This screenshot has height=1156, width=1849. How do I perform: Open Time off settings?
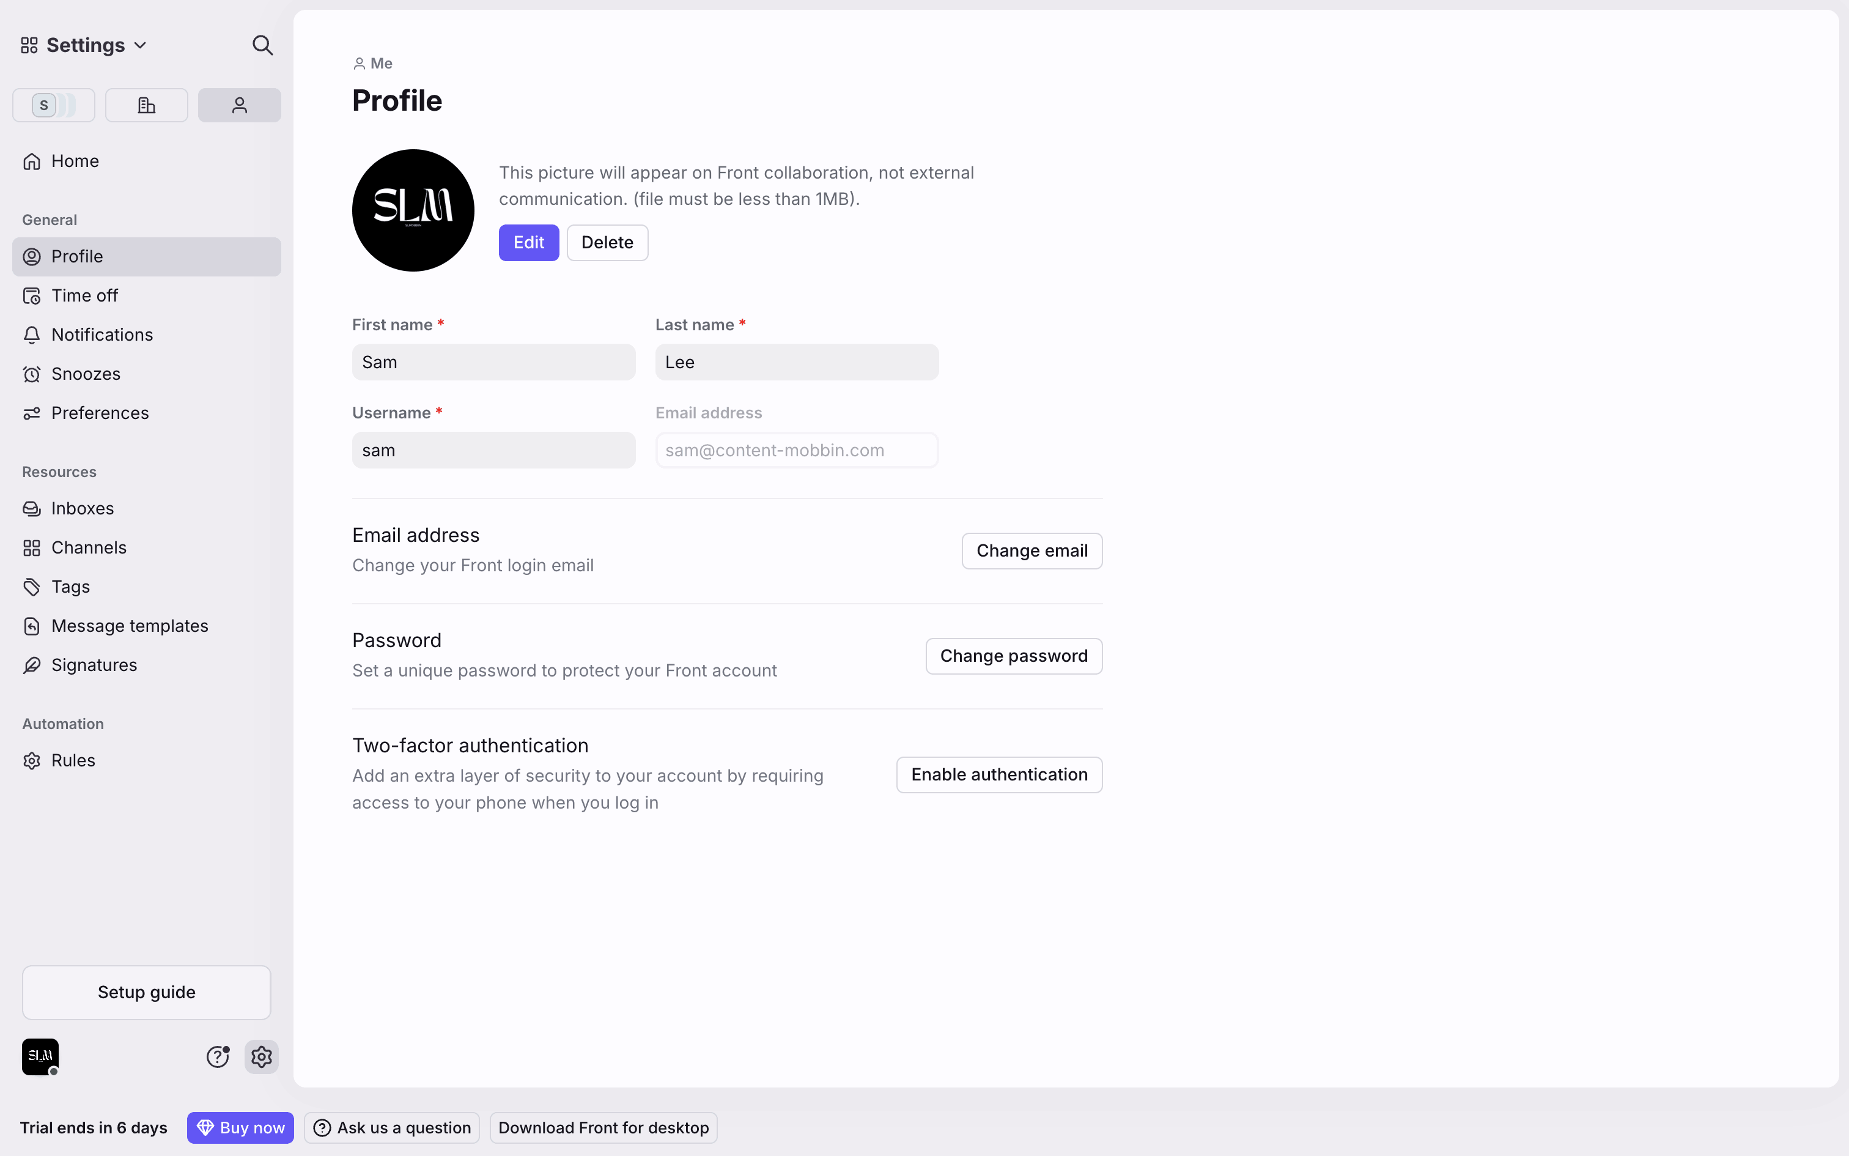[x=84, y=296]
